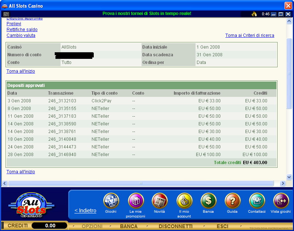Click the CREDITI balance display 0.00
This screenshot has height=231, width=294.
coord(50,226)
